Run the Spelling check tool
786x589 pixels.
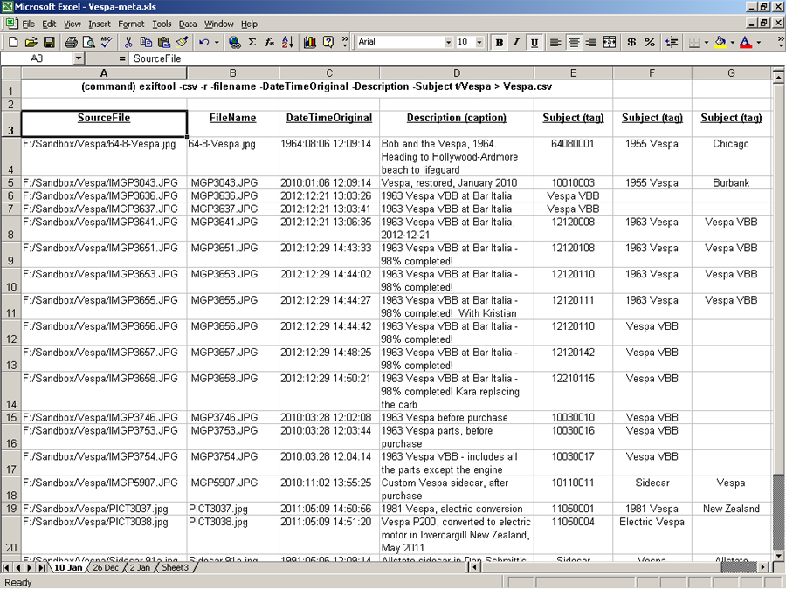click(107, 42)
